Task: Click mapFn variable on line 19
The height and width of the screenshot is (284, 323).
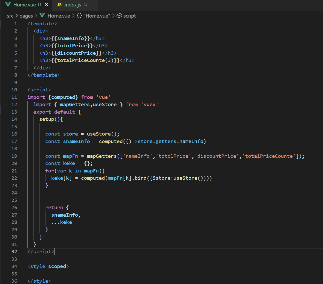Action: coord(71,156)
